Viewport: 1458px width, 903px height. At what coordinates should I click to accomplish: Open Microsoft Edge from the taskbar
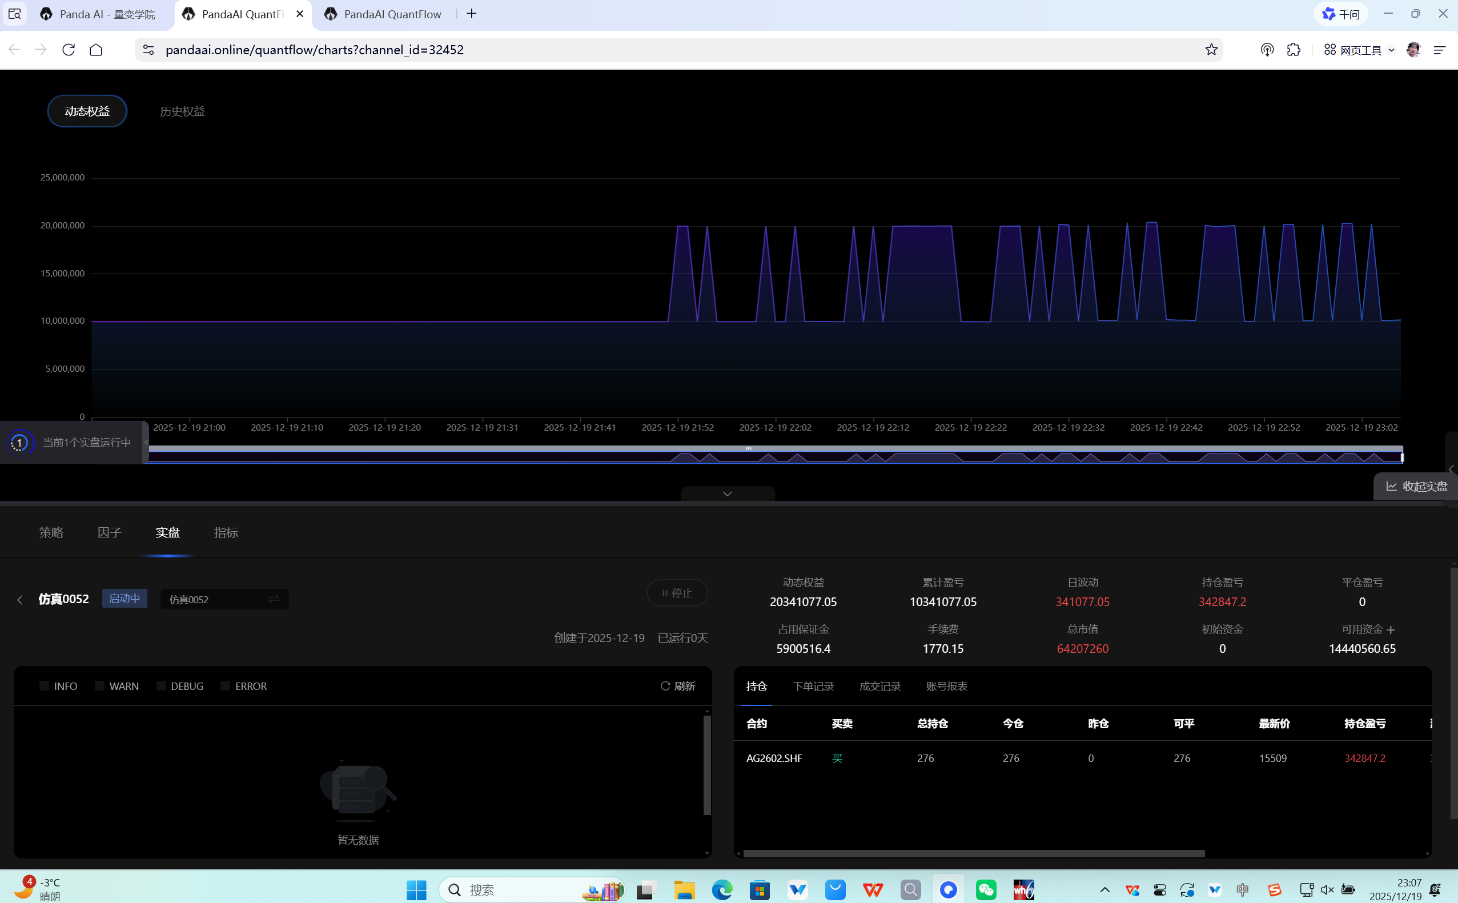click(x=722, y=890)
